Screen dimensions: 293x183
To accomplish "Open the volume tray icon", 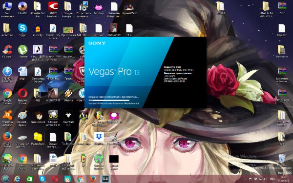I will (265, 179).
